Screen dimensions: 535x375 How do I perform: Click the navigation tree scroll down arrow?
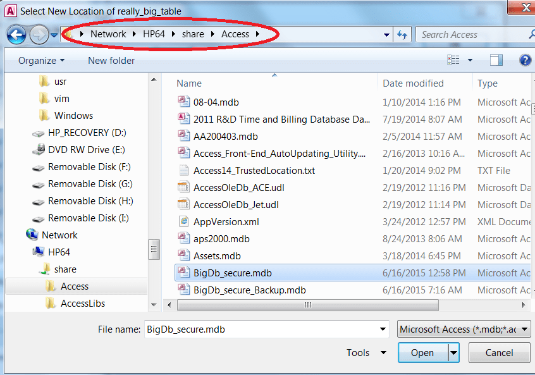click(154, 305)
